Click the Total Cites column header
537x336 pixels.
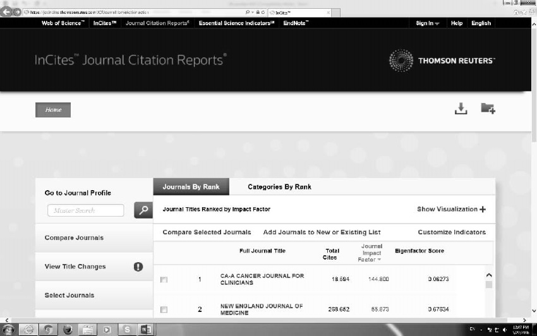point(331,254)
